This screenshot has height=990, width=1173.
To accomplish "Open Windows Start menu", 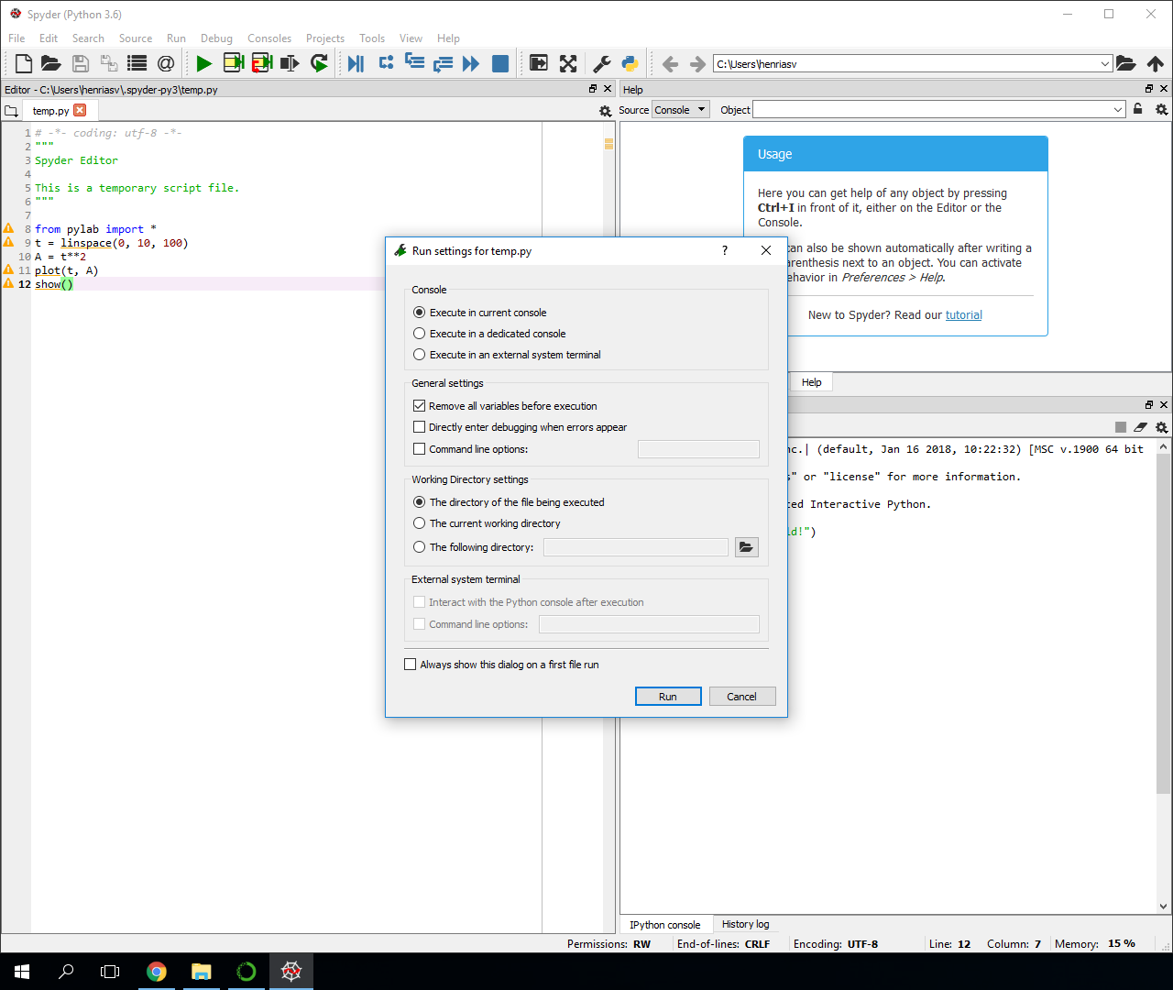I will click(22, 972).
